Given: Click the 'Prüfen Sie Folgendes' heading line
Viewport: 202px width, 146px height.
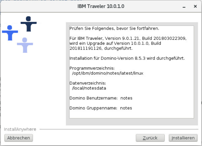Looking at the screenshot, I should click(x=114, y=28).
